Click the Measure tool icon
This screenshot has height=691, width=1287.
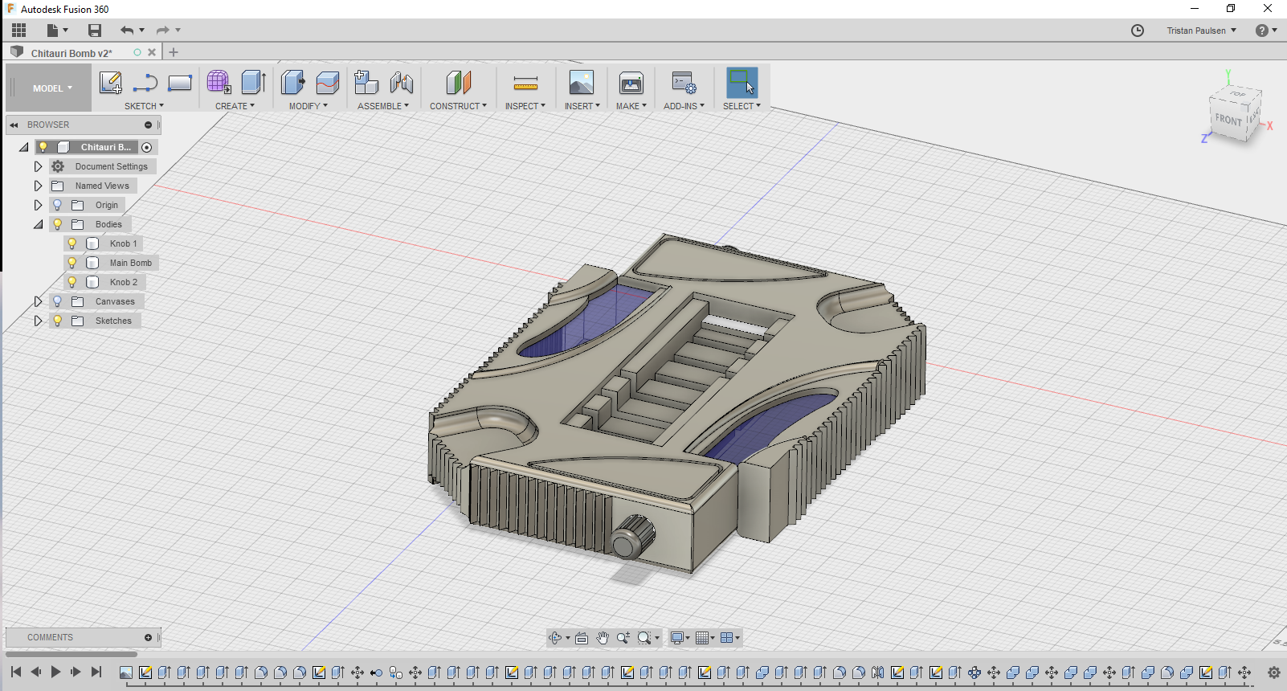click(x=525, y=83)
